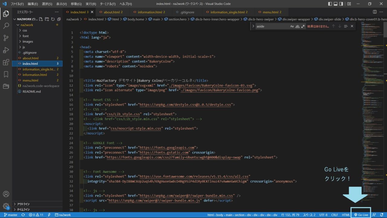Screen dimensions: 387x218
Task: Change UTF-8 encoding setting
Action: [323, 215]
